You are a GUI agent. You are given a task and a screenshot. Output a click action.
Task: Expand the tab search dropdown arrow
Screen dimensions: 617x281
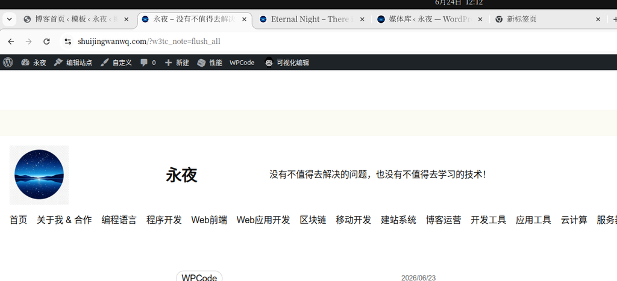pos(10,19)
